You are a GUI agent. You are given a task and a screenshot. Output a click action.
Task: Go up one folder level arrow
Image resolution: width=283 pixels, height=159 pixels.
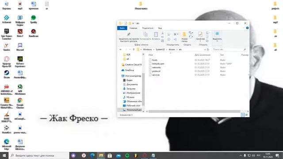(x=134, y=49)
